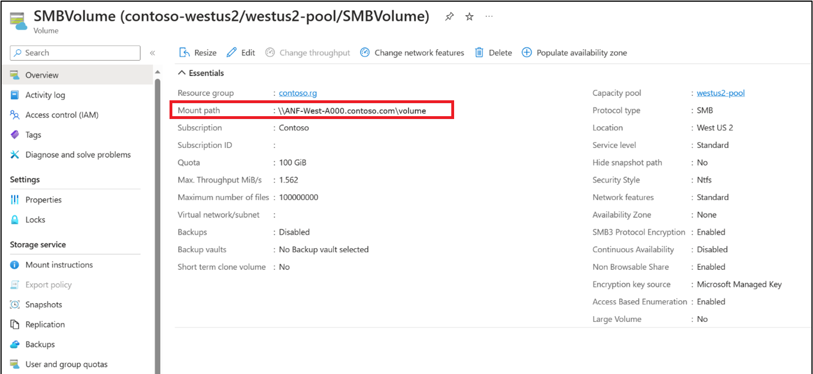Screen dimensions: 813x374
Task: Select the Availability Zone value None
Action: [706, 215]
